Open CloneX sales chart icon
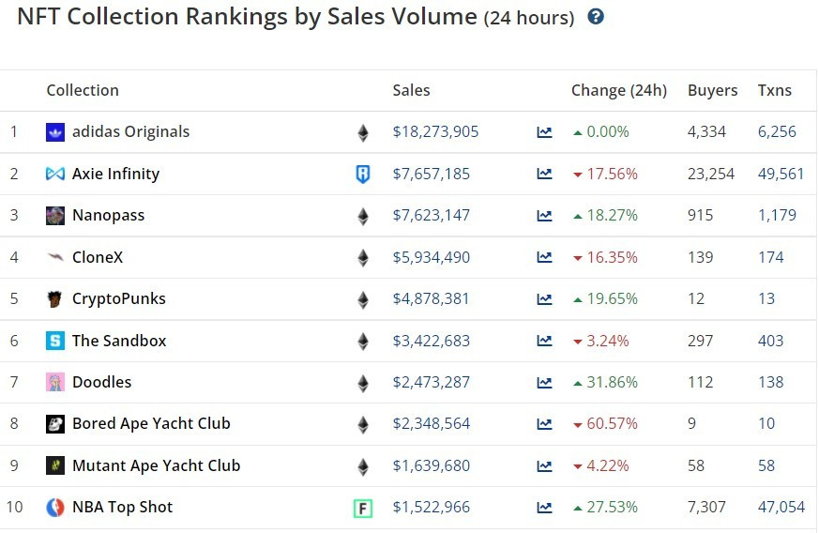This screenshot has width=819, height=533. (x=544, y=258)
